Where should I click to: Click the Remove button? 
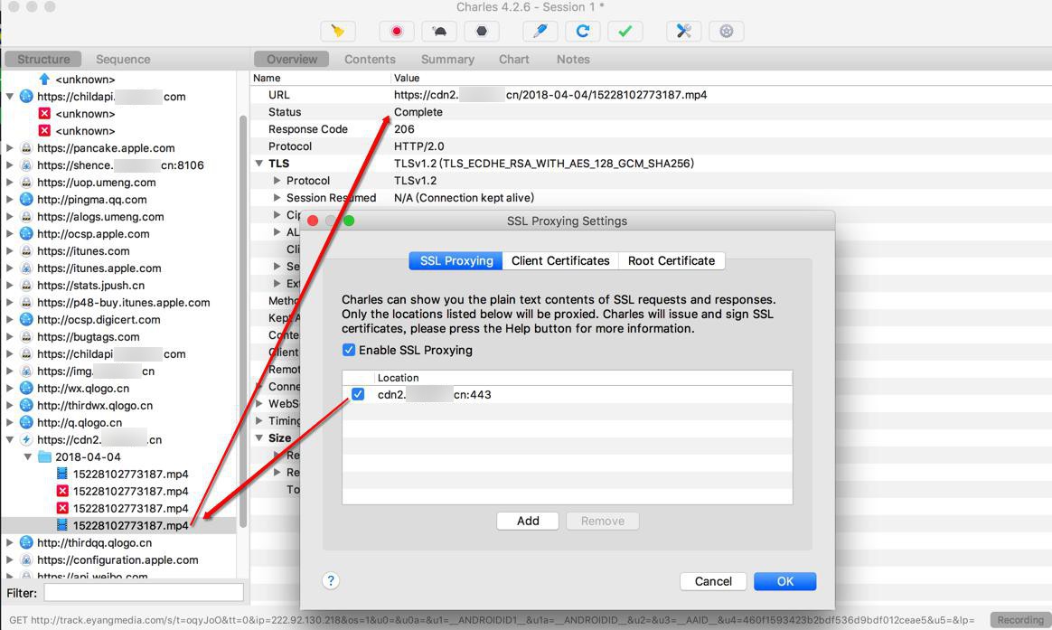[x=603, y=522]
